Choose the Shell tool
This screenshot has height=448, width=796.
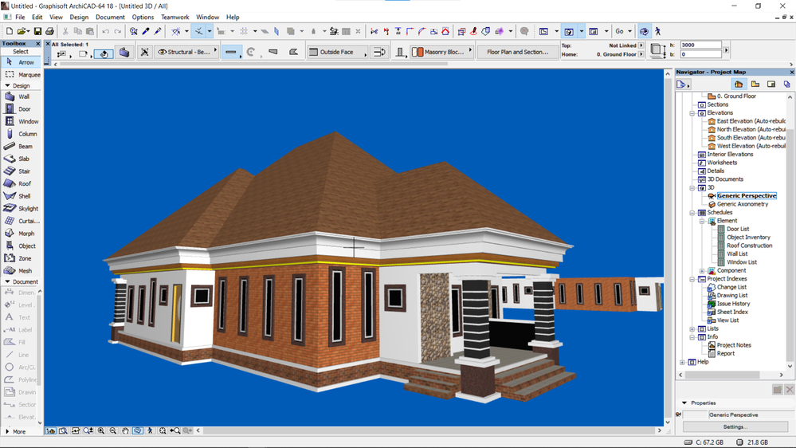20,196
